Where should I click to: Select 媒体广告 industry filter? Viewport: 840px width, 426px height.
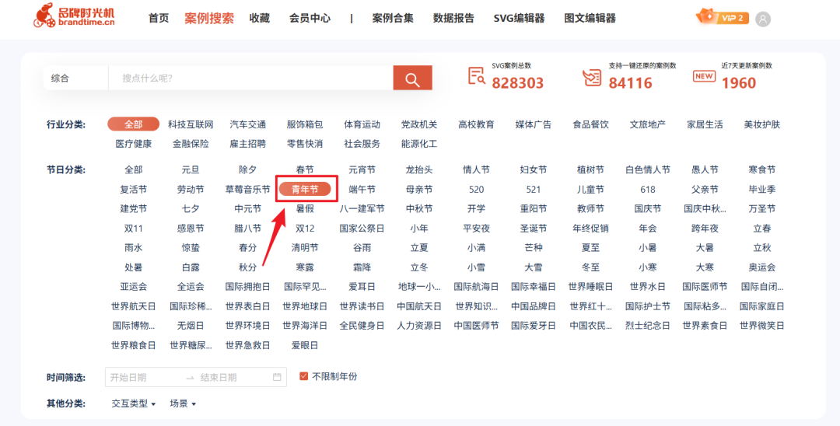coord(534,124)
